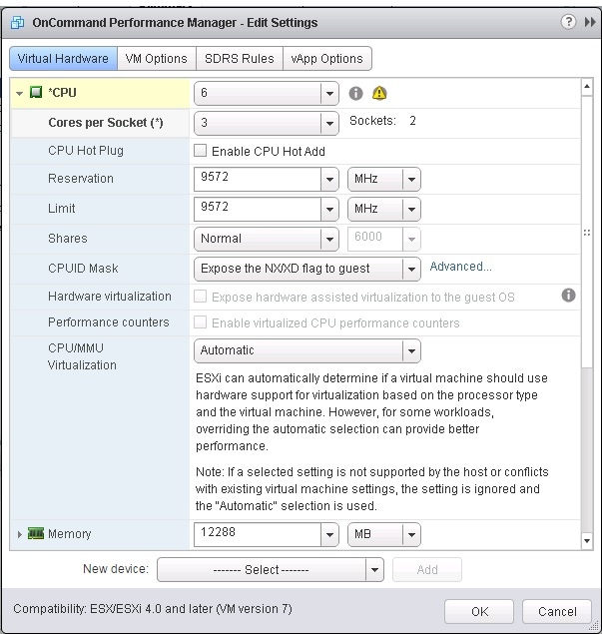Click the resize grip at dialog corner
Viewport: 602px width, 634px height.
(x=593, y=626)
